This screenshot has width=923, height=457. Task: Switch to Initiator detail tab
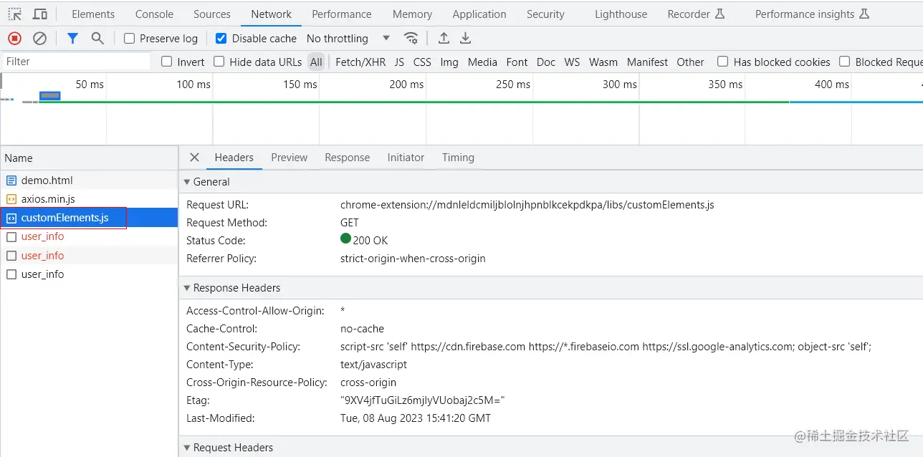406,158
